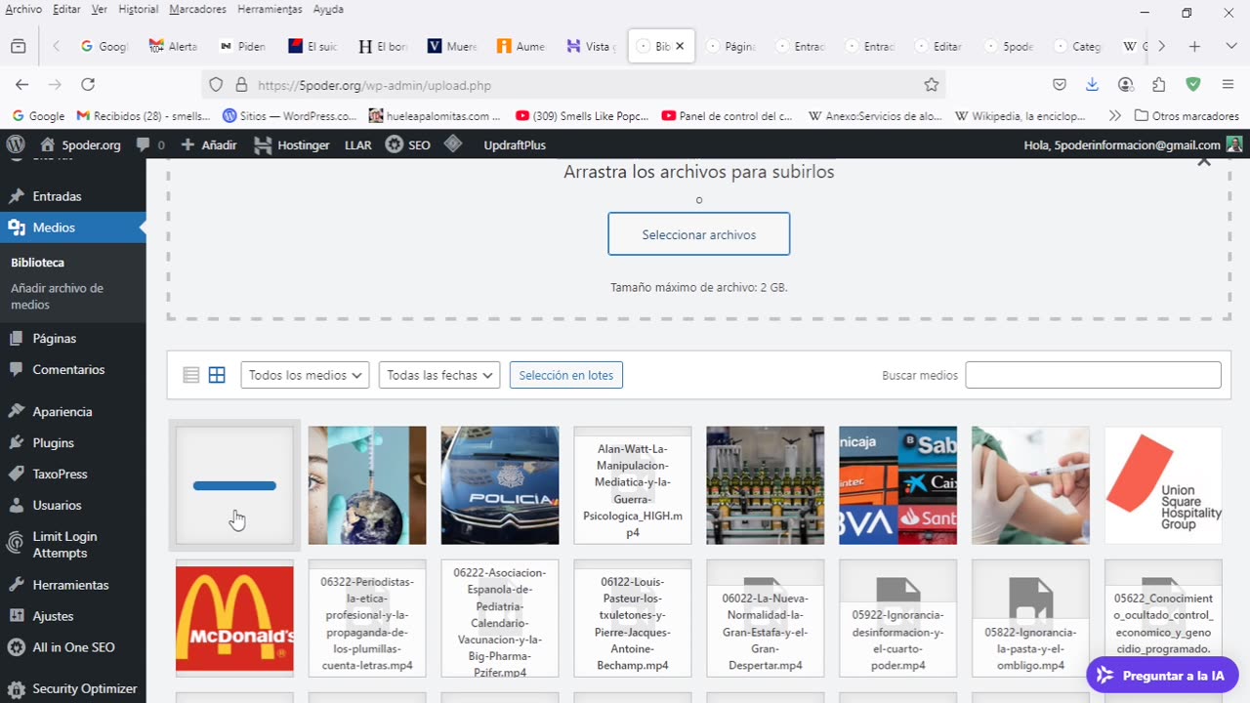Open the 5poder.org site home link
1250x703 pixels.
coord(80,145)
